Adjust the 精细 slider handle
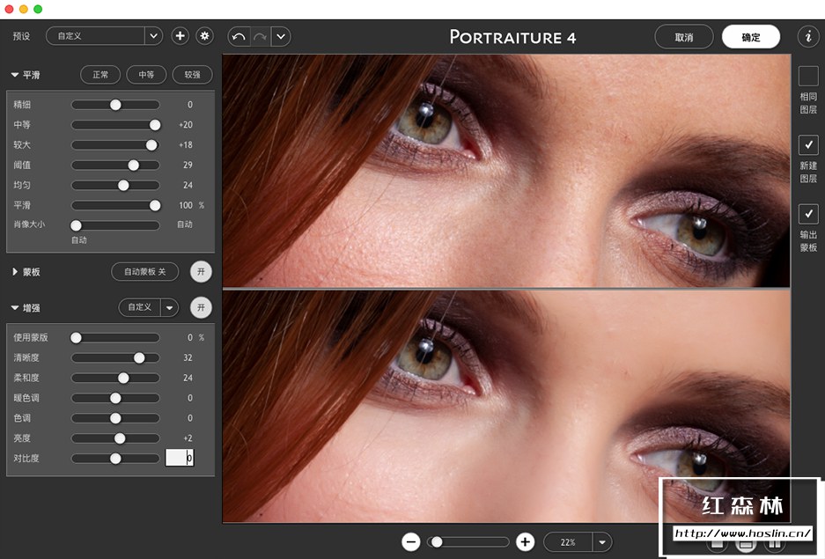This screenshot has width=825, height=559. tap(115, 105)
